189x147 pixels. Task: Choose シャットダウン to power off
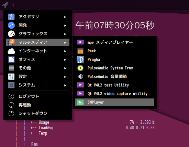coord(38,113)
